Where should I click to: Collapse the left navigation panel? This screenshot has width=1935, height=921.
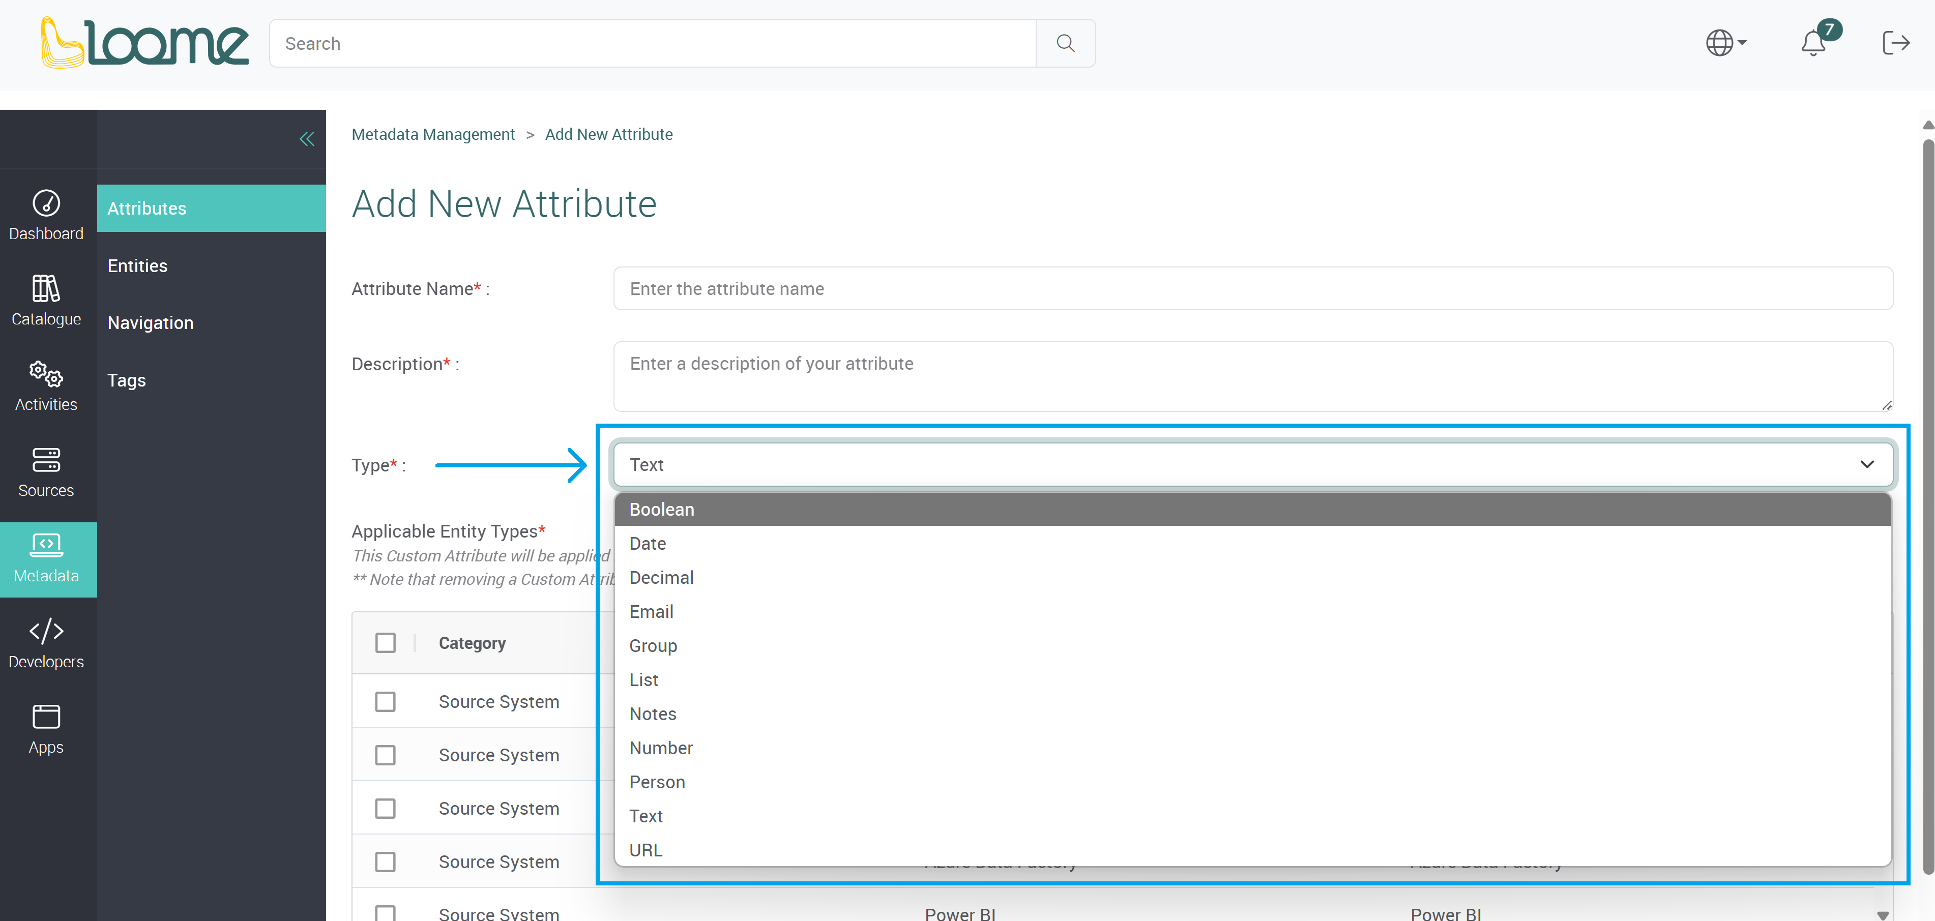tap(306, 138)
